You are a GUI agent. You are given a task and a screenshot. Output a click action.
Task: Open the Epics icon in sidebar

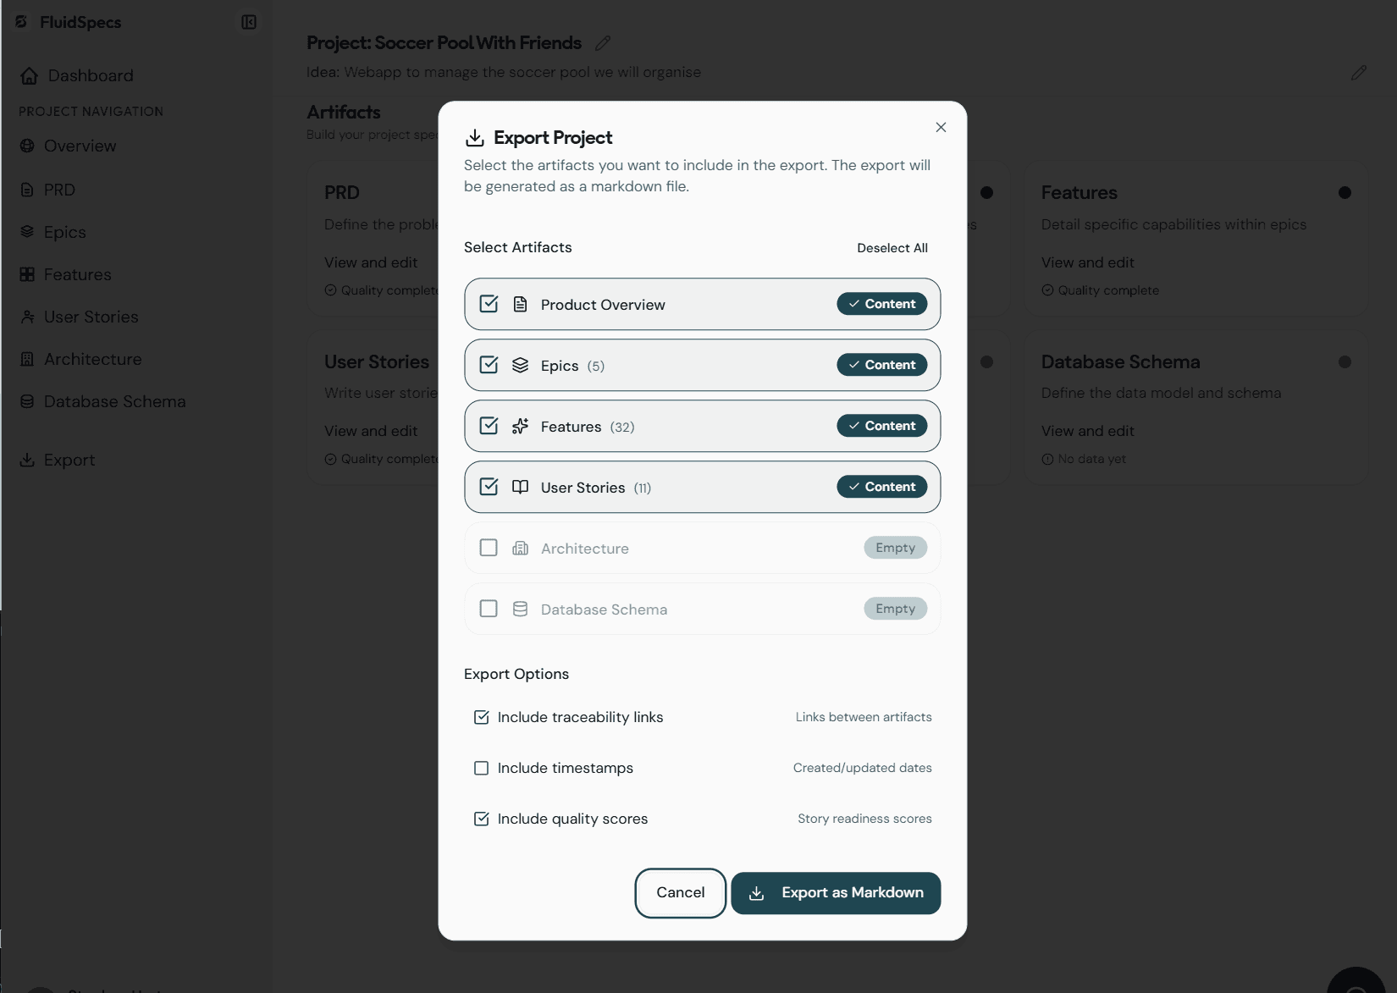pos(28,231)
